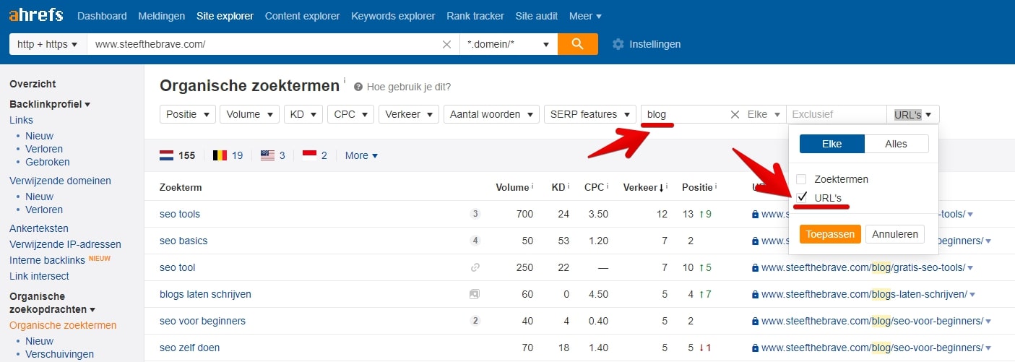
Task: Click the lock icon in gratis-seo-tools URL row
Action: pos(755,267)
